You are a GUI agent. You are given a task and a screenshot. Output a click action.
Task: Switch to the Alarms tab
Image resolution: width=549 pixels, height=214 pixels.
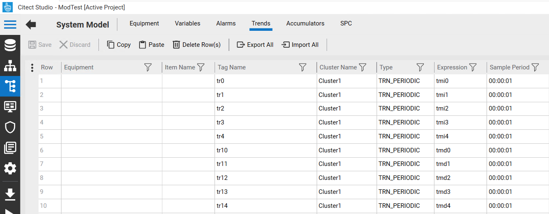[226, 23]
